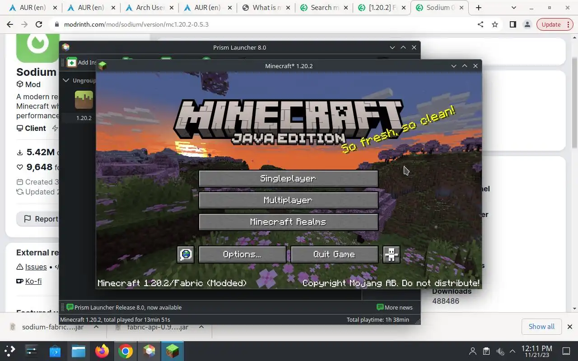The image size is (578, 361).
Task: Open Minecraft Realms
Action: pyautogui.click(x=288, y=222)
